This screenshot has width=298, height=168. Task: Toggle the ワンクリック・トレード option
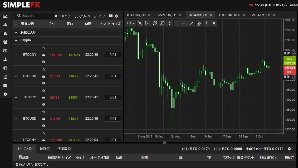(90, 16)
